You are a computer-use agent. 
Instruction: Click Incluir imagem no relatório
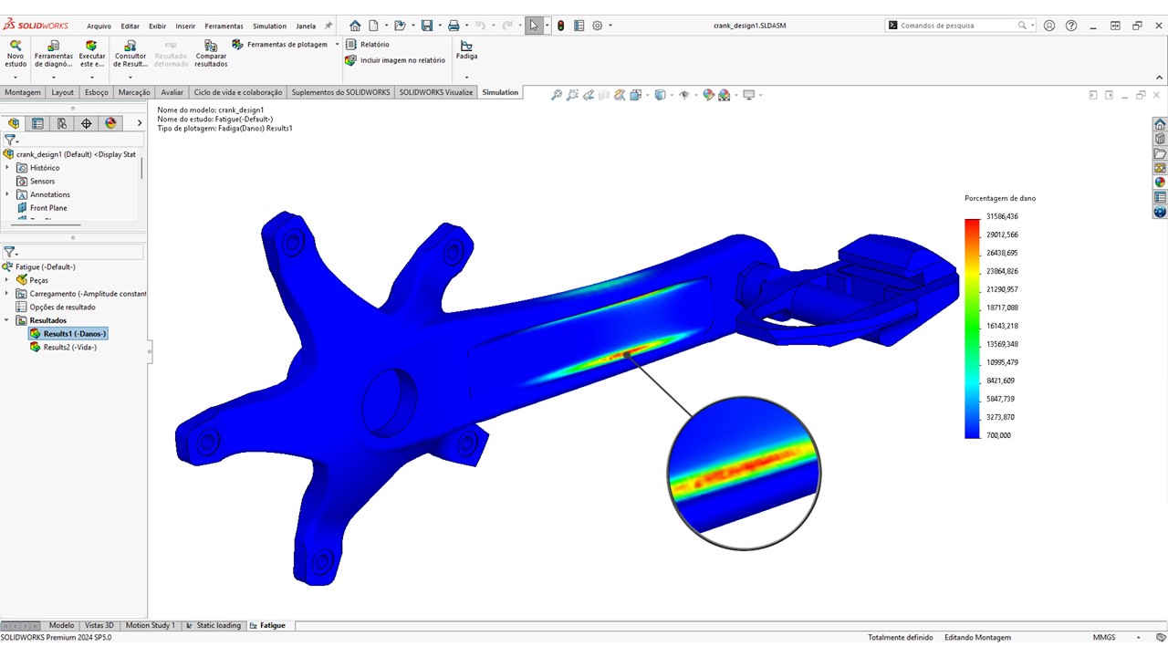395,60
